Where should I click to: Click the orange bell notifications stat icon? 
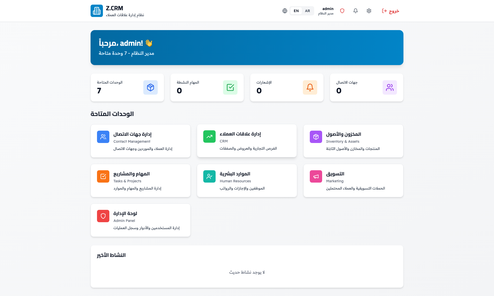tap(310, 87)
